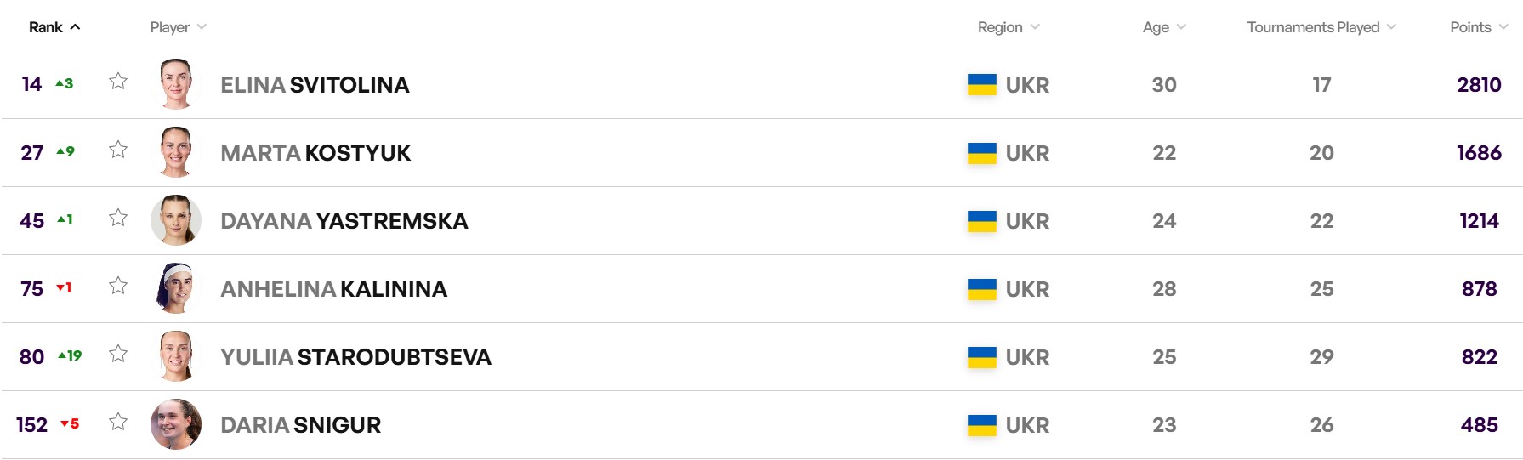Sort by Rank column header
The width and height of the screenshot is (1523, 460).
tap(54, 27)
